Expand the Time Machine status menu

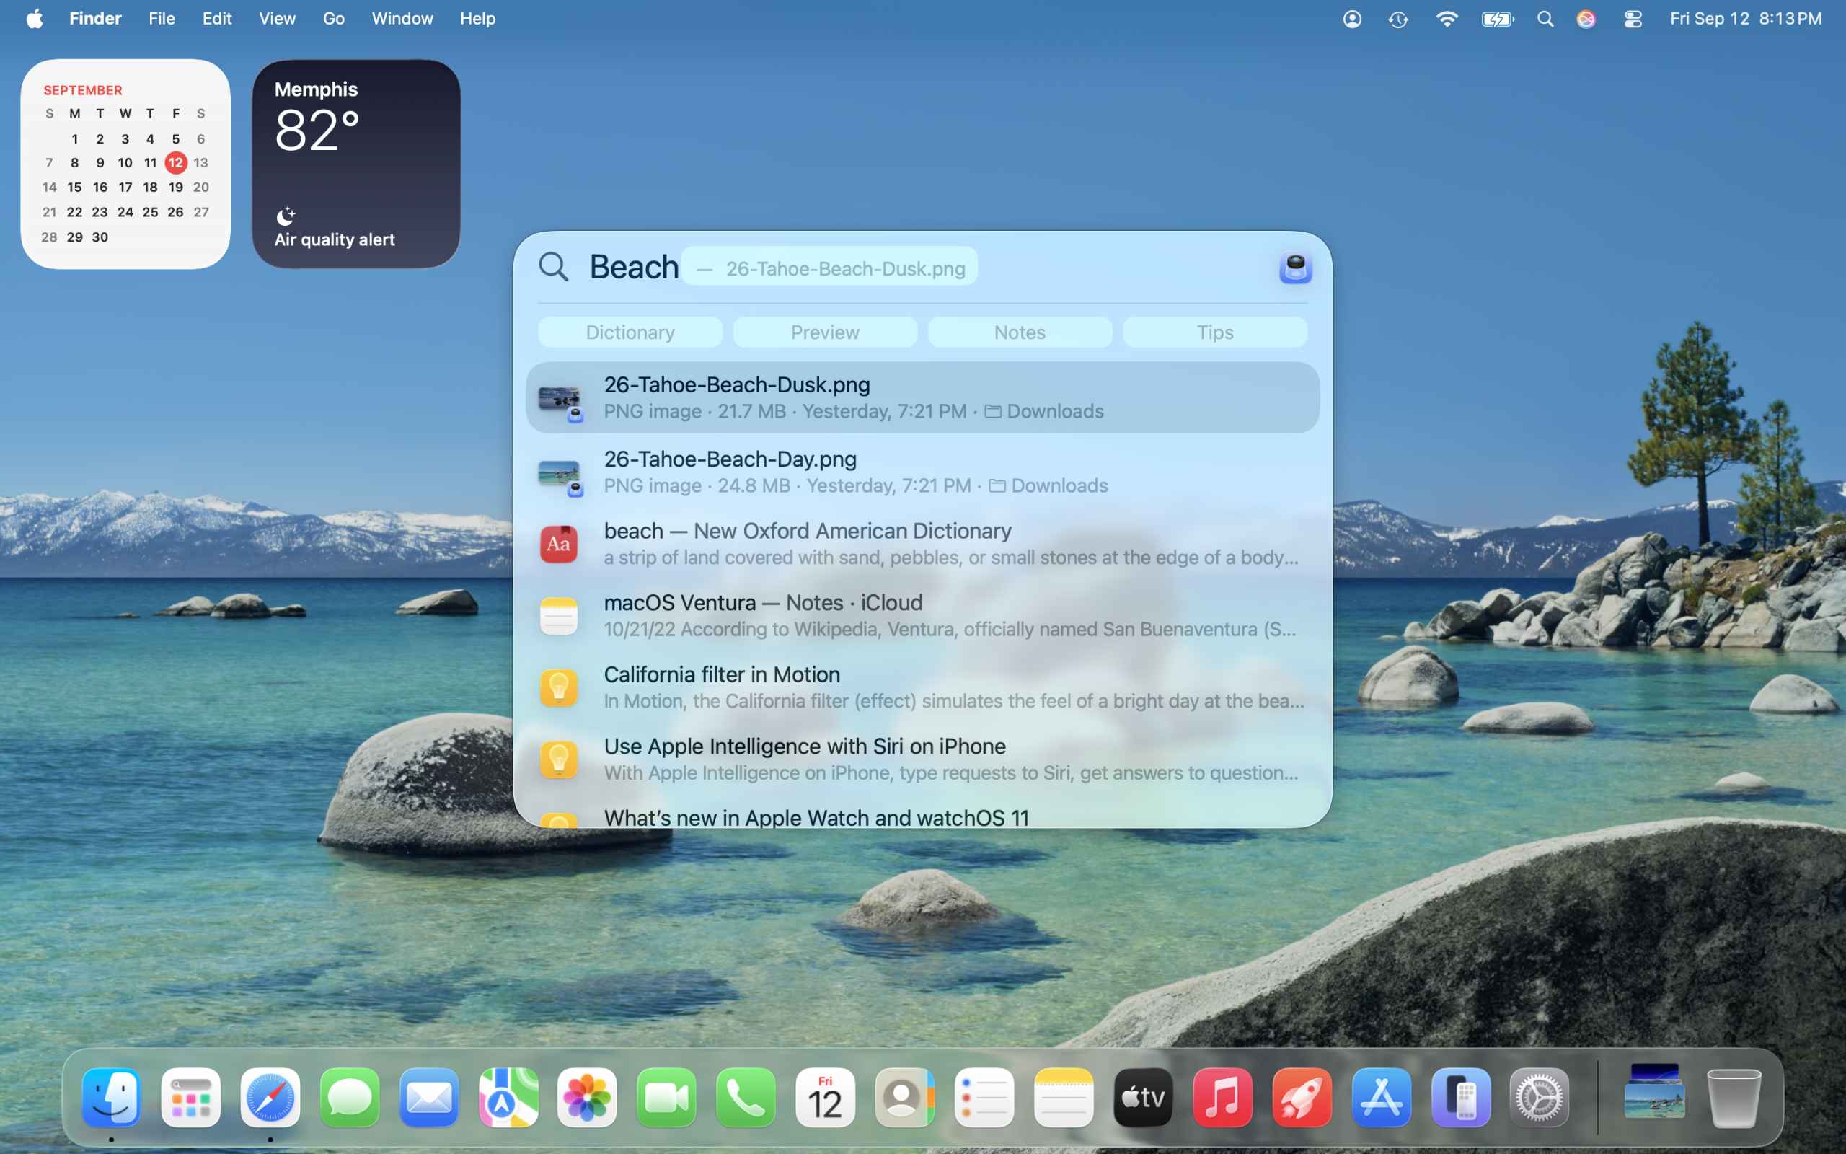(x=1397, y=19)
